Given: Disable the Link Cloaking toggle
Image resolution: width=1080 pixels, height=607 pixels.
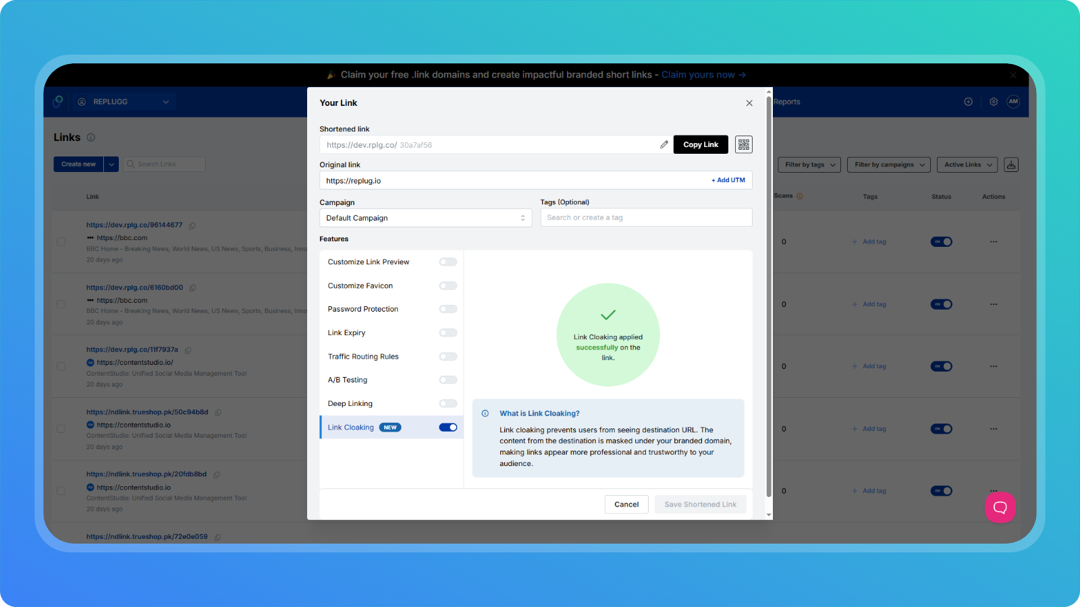Looking at the screenshot, I should [x=448, y=427].
